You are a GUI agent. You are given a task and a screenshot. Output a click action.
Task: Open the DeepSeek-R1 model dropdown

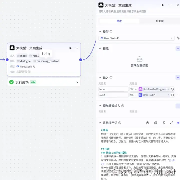click(x=136, y=38)
